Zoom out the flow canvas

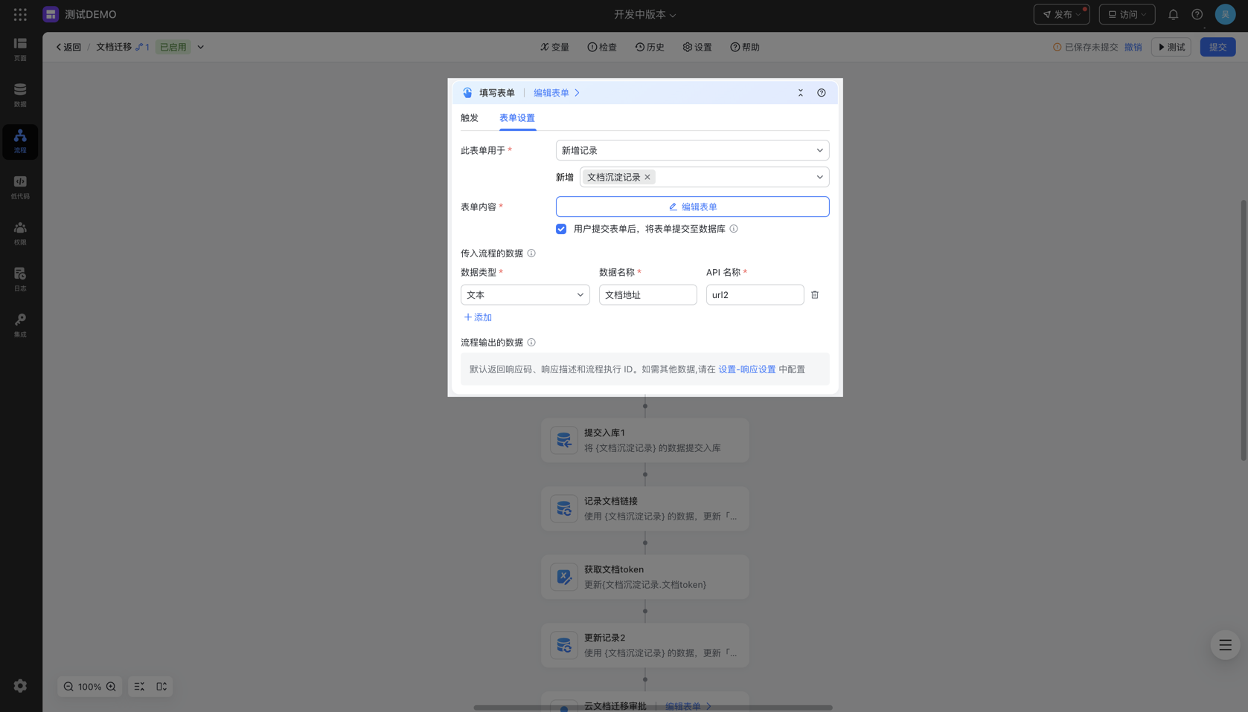click(68, 687)
